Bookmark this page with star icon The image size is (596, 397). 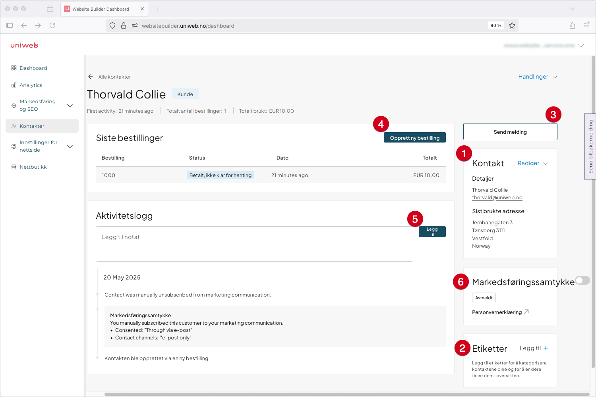[512, 25]
